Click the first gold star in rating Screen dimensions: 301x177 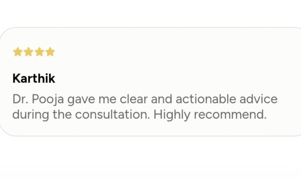point(17,52)
